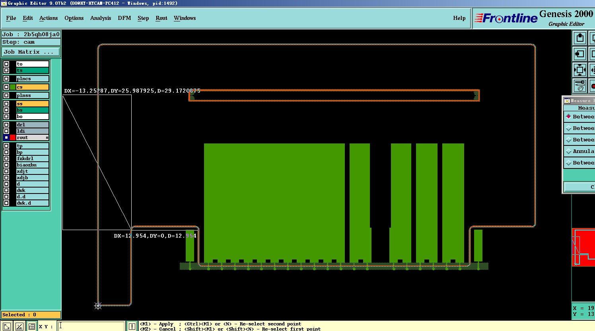Screen dimensions: 595x331
Task: Select the dwk.d layer name
Action: [x=33, y=203]
